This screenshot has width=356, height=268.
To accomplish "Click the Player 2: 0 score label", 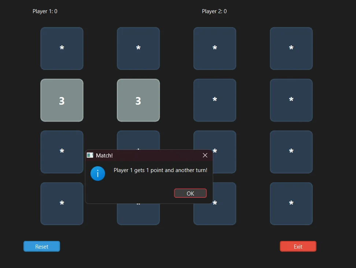I will tap(214, 11).
